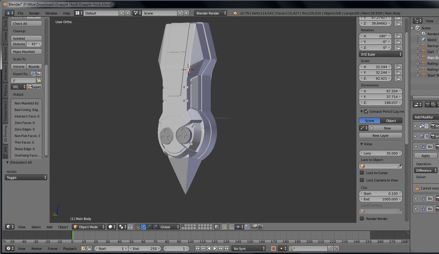Play the animation forward
The width and height of the screenshot is (439, 254).
(215, 248)
